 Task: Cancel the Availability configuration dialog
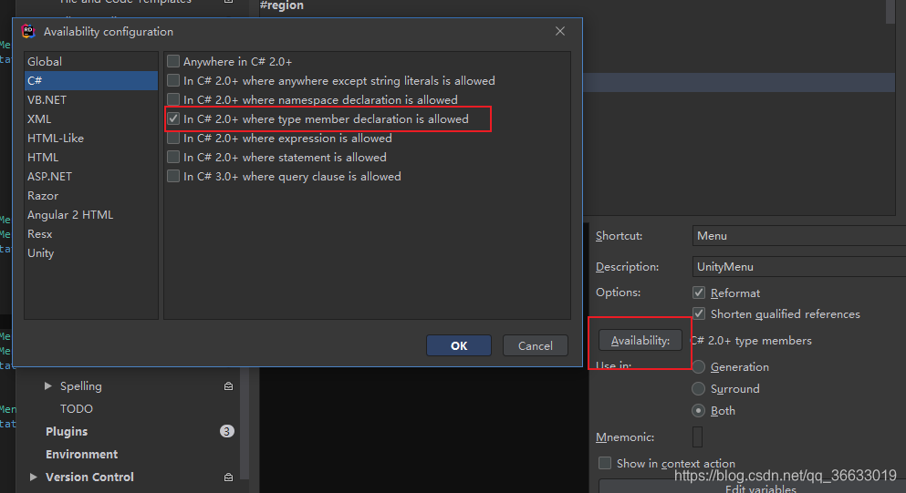tap(535, 345)
